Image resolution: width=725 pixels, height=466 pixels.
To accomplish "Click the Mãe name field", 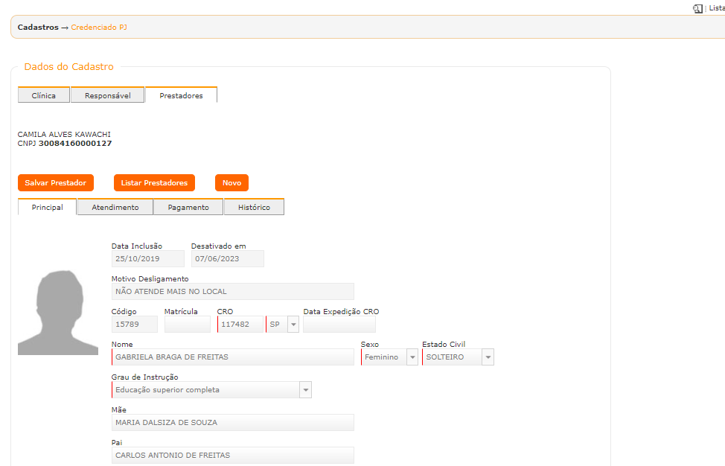I will pos(232,423).
